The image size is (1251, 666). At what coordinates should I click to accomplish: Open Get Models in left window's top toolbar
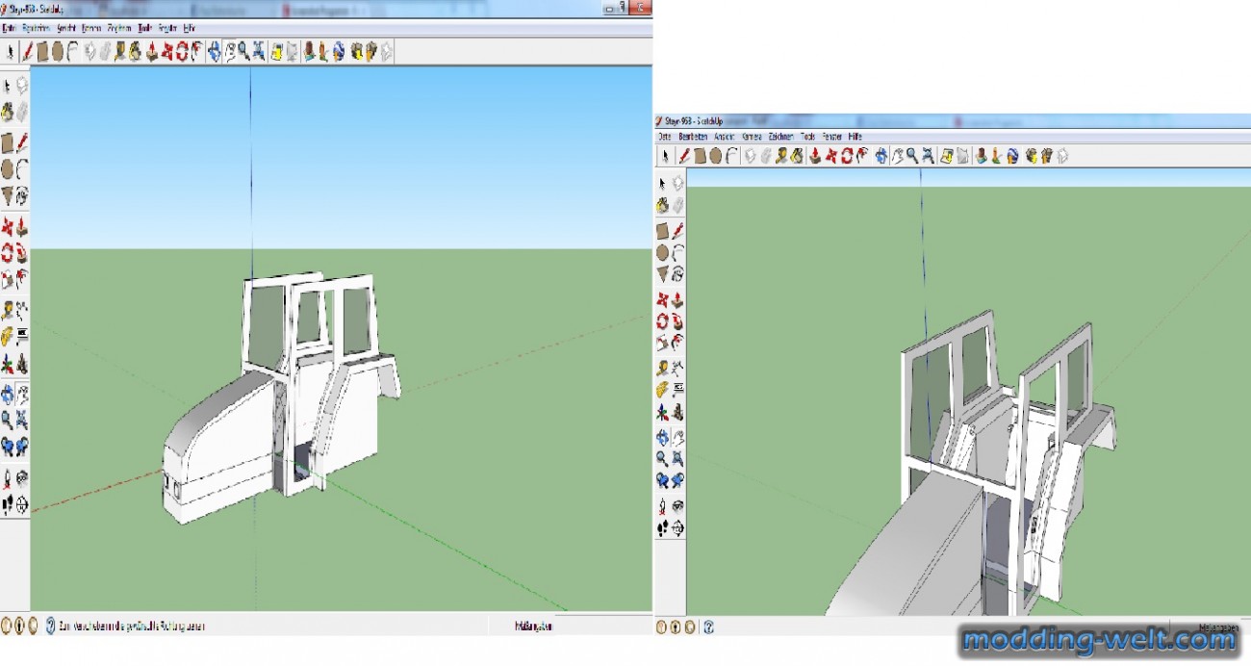click(358, 51)
